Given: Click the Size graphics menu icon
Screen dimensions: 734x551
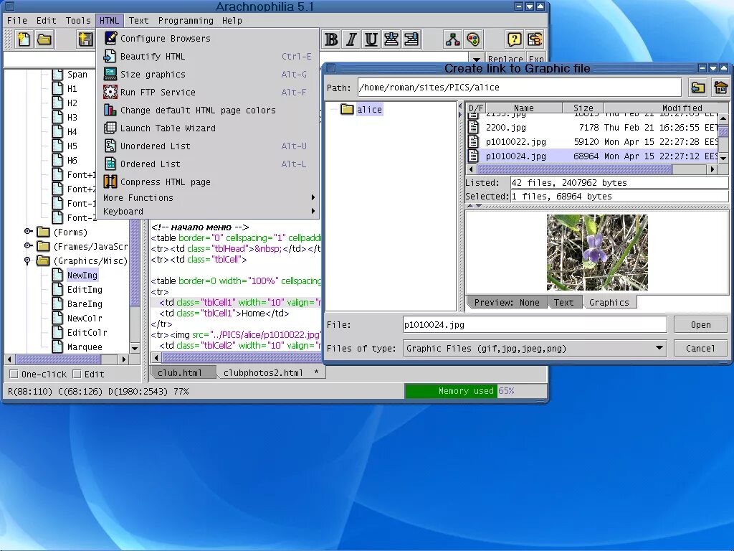Looking at the screenshot, I should pyautogui.click(x=110, y=74).
